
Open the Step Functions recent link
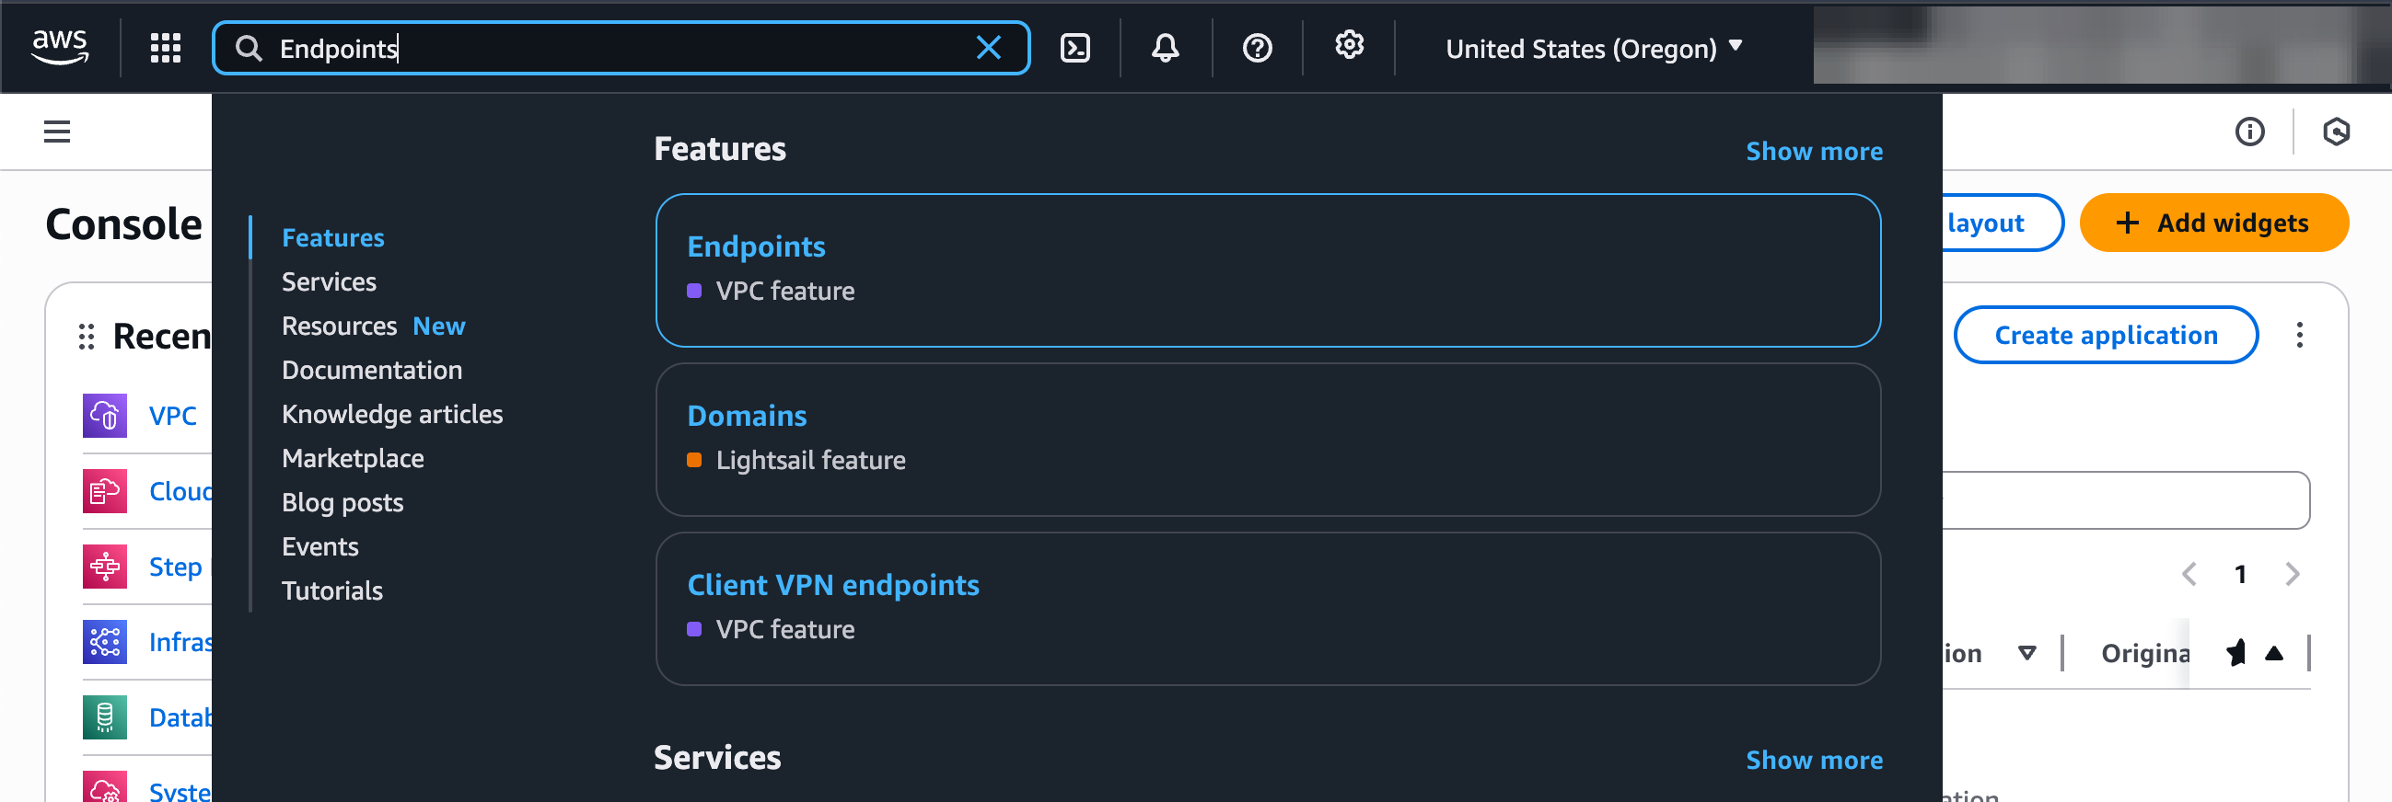179,567
